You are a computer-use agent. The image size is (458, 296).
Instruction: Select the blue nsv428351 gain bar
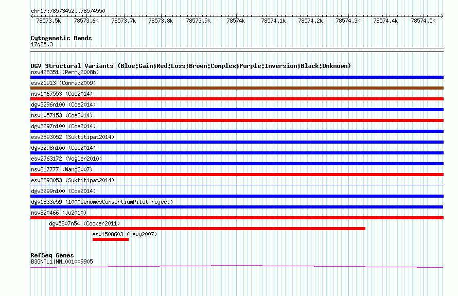(x=237, y=77)
